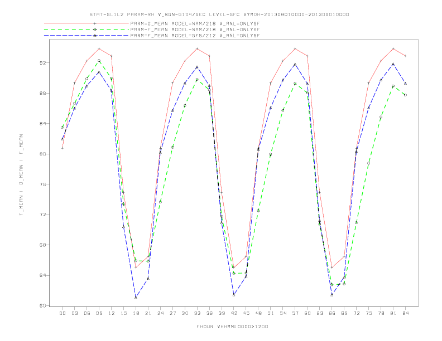442x341 pixels.
Task: Click x-axis forecast hour label 39
Action: click(222, 313)
